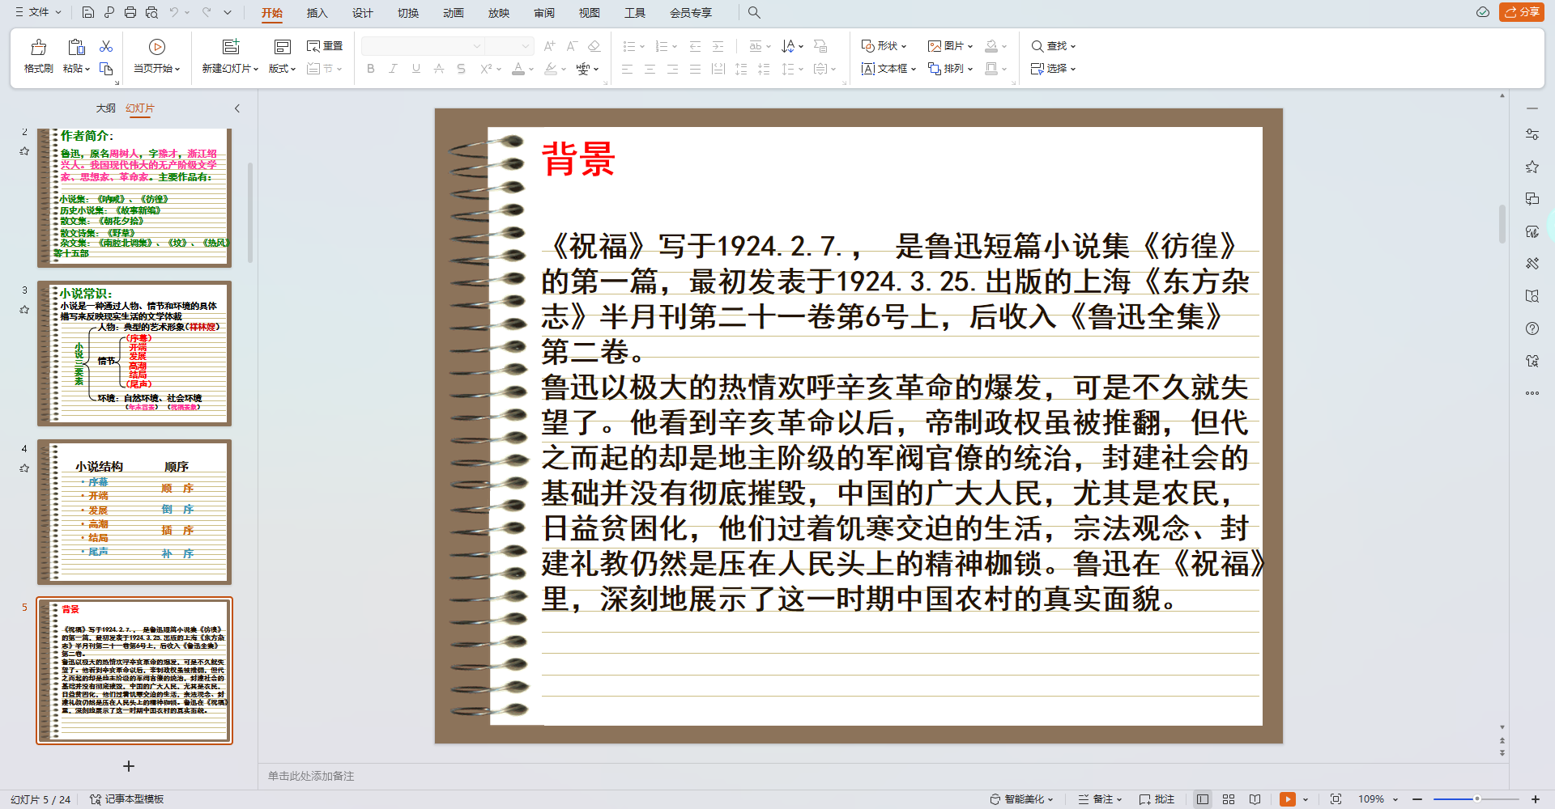This screenshot has height=809, width=1555.
Task: Click the Clear Formatting eraser icon
Action: tap(594, 46)
